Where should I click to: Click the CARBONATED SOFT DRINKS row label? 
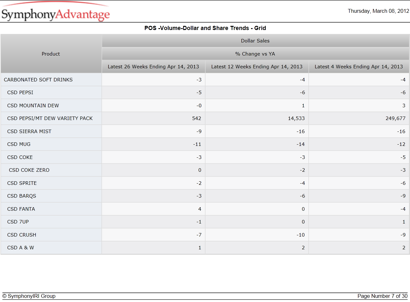pyautogui.click(x=38, y=80)
